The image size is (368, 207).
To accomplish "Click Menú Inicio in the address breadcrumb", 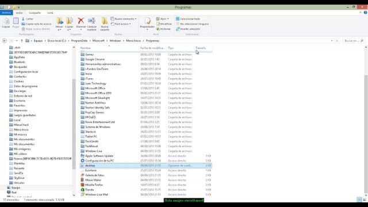I will (133, 41).
